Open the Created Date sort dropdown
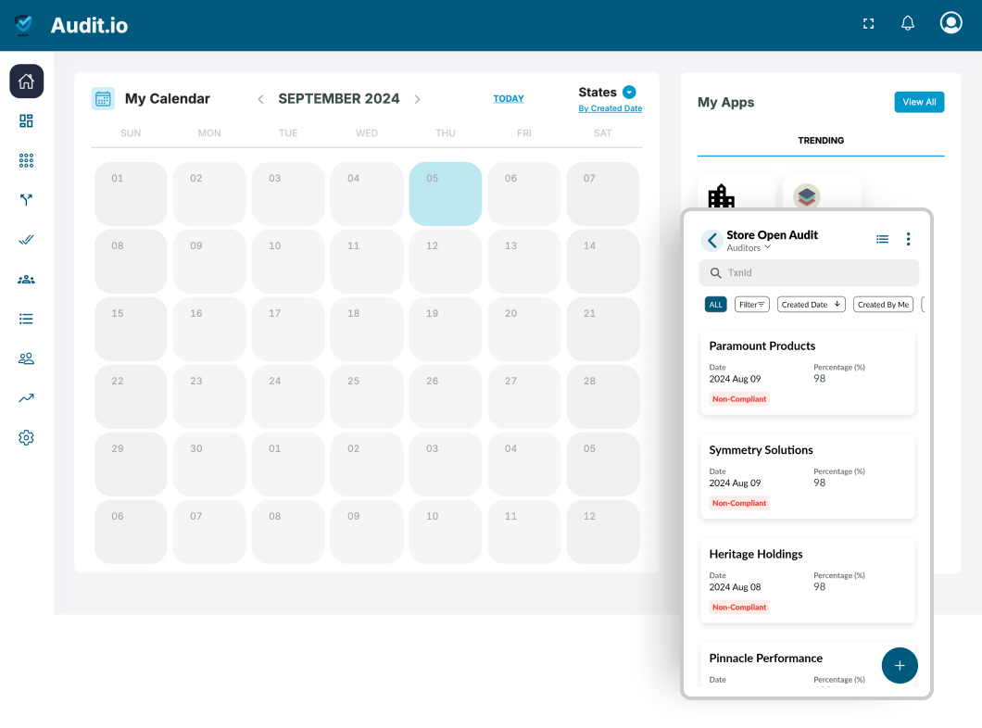This screenshot has width=982, height=728. pos(811,304)
